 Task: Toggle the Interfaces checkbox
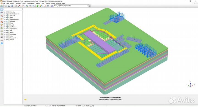9,27
